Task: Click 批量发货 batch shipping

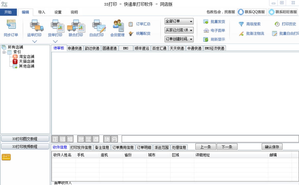Action: point(214,22)
